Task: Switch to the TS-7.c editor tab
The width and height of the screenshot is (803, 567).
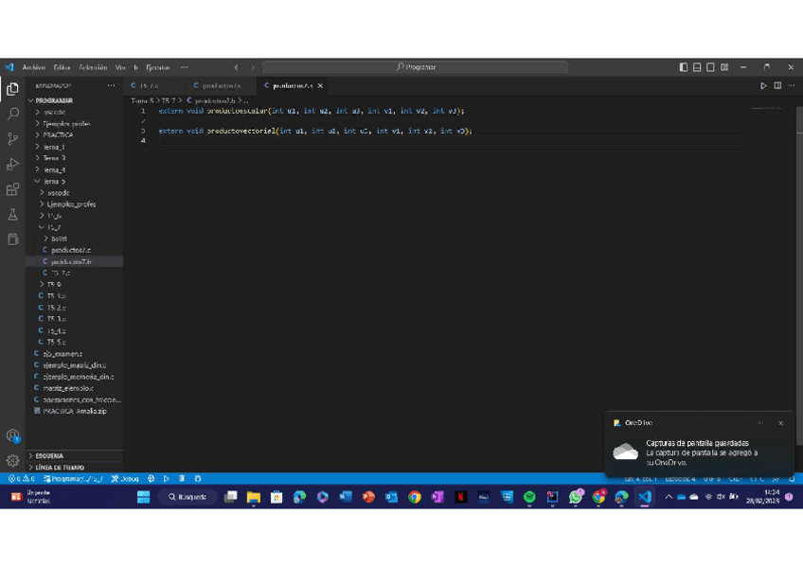Action: pos(149,86)
